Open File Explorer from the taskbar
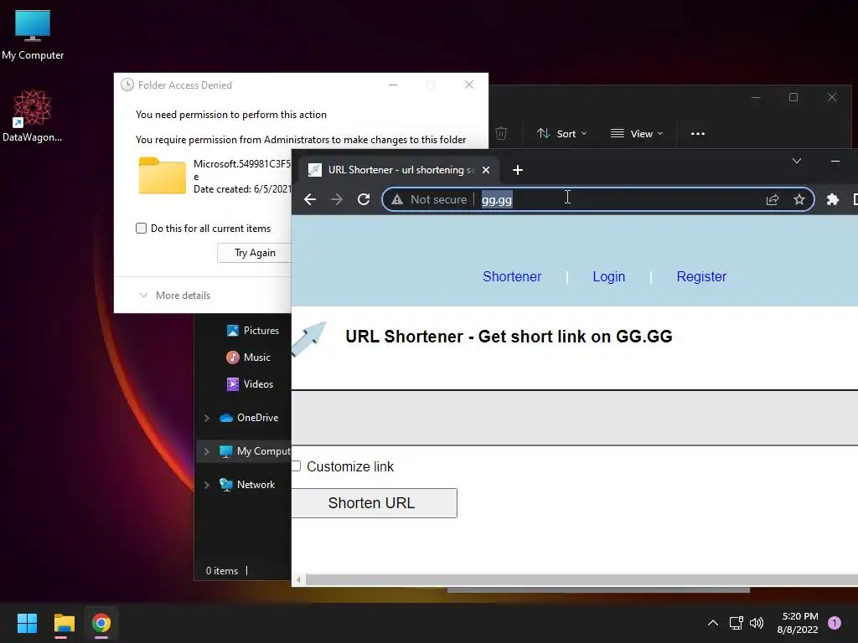Viewport: 858px width, 643px height. point(64,623)
